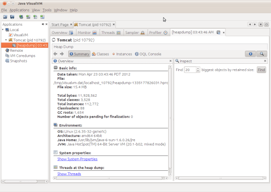The image size is (271, 192).
Task: Click the Basic info section icon
Action: coord(56,68)
